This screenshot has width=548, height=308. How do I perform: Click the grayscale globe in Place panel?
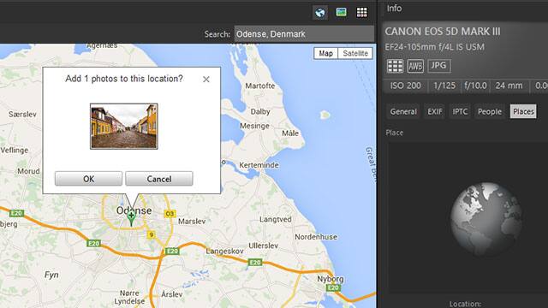[486, 219]
